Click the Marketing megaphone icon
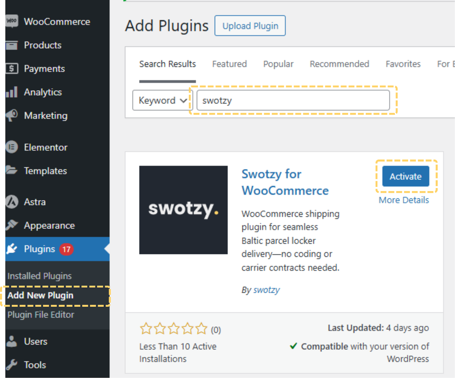Viewport: 455px width, 378px height. point(12,115)
